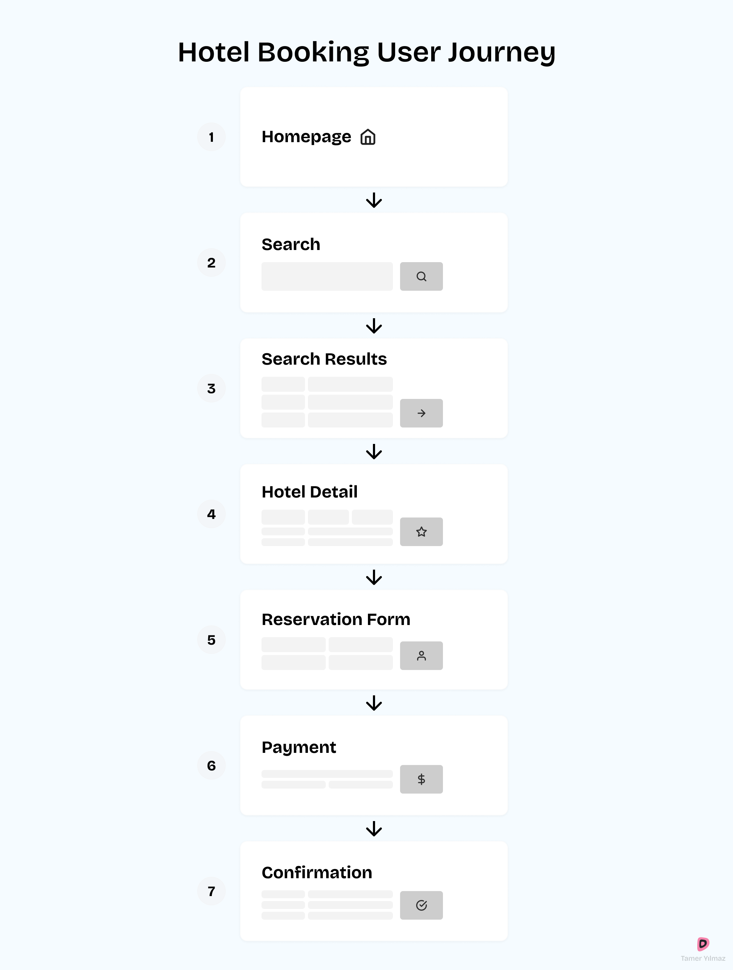The image size is (733, 970).
Task: Select step number 7 circle
Action: point(211,891)
